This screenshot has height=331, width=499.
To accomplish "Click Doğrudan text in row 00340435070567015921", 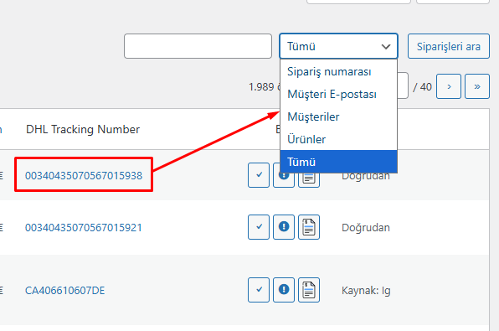I will [x=366, y=228].
